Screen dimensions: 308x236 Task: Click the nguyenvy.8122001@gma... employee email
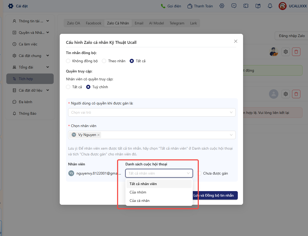point(98,174)
